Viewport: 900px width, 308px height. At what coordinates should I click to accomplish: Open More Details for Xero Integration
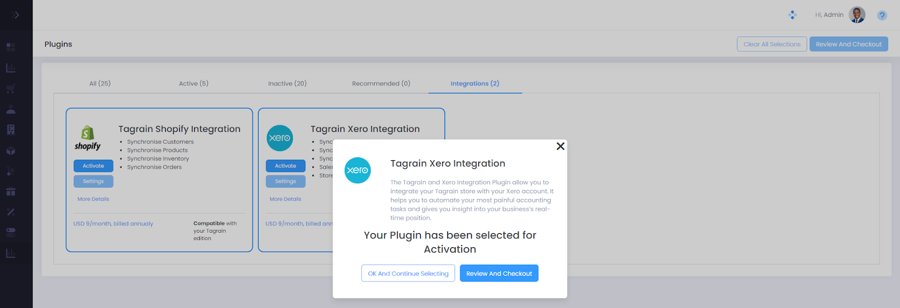click(x=286, y=199)
